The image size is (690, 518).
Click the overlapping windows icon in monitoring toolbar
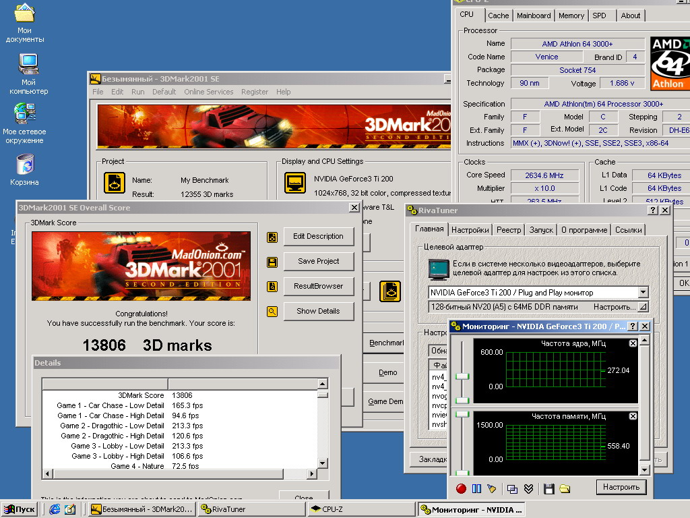512,488
